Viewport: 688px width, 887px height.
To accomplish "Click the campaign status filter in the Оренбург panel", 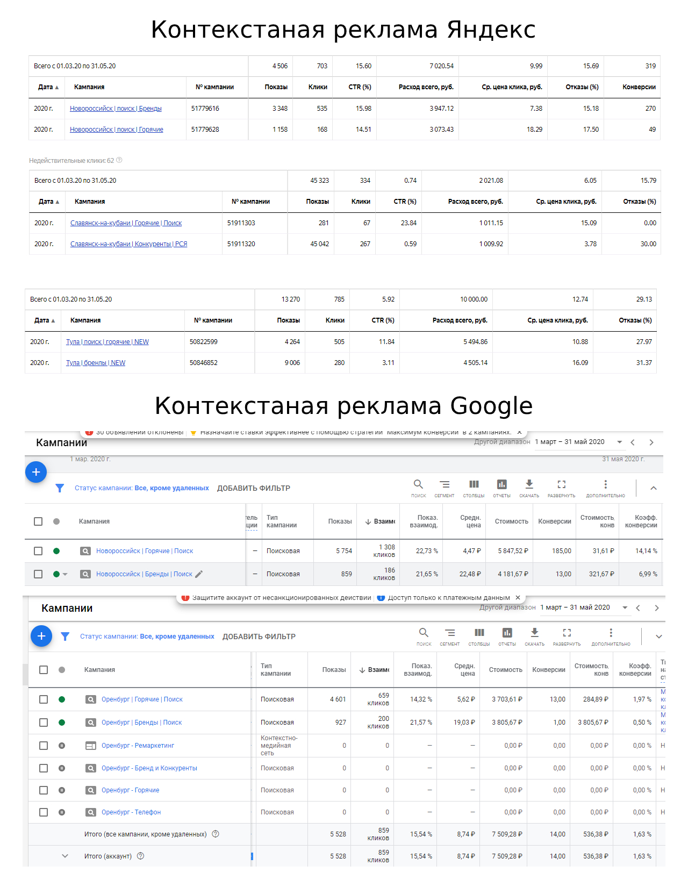I will click(147, 636).
